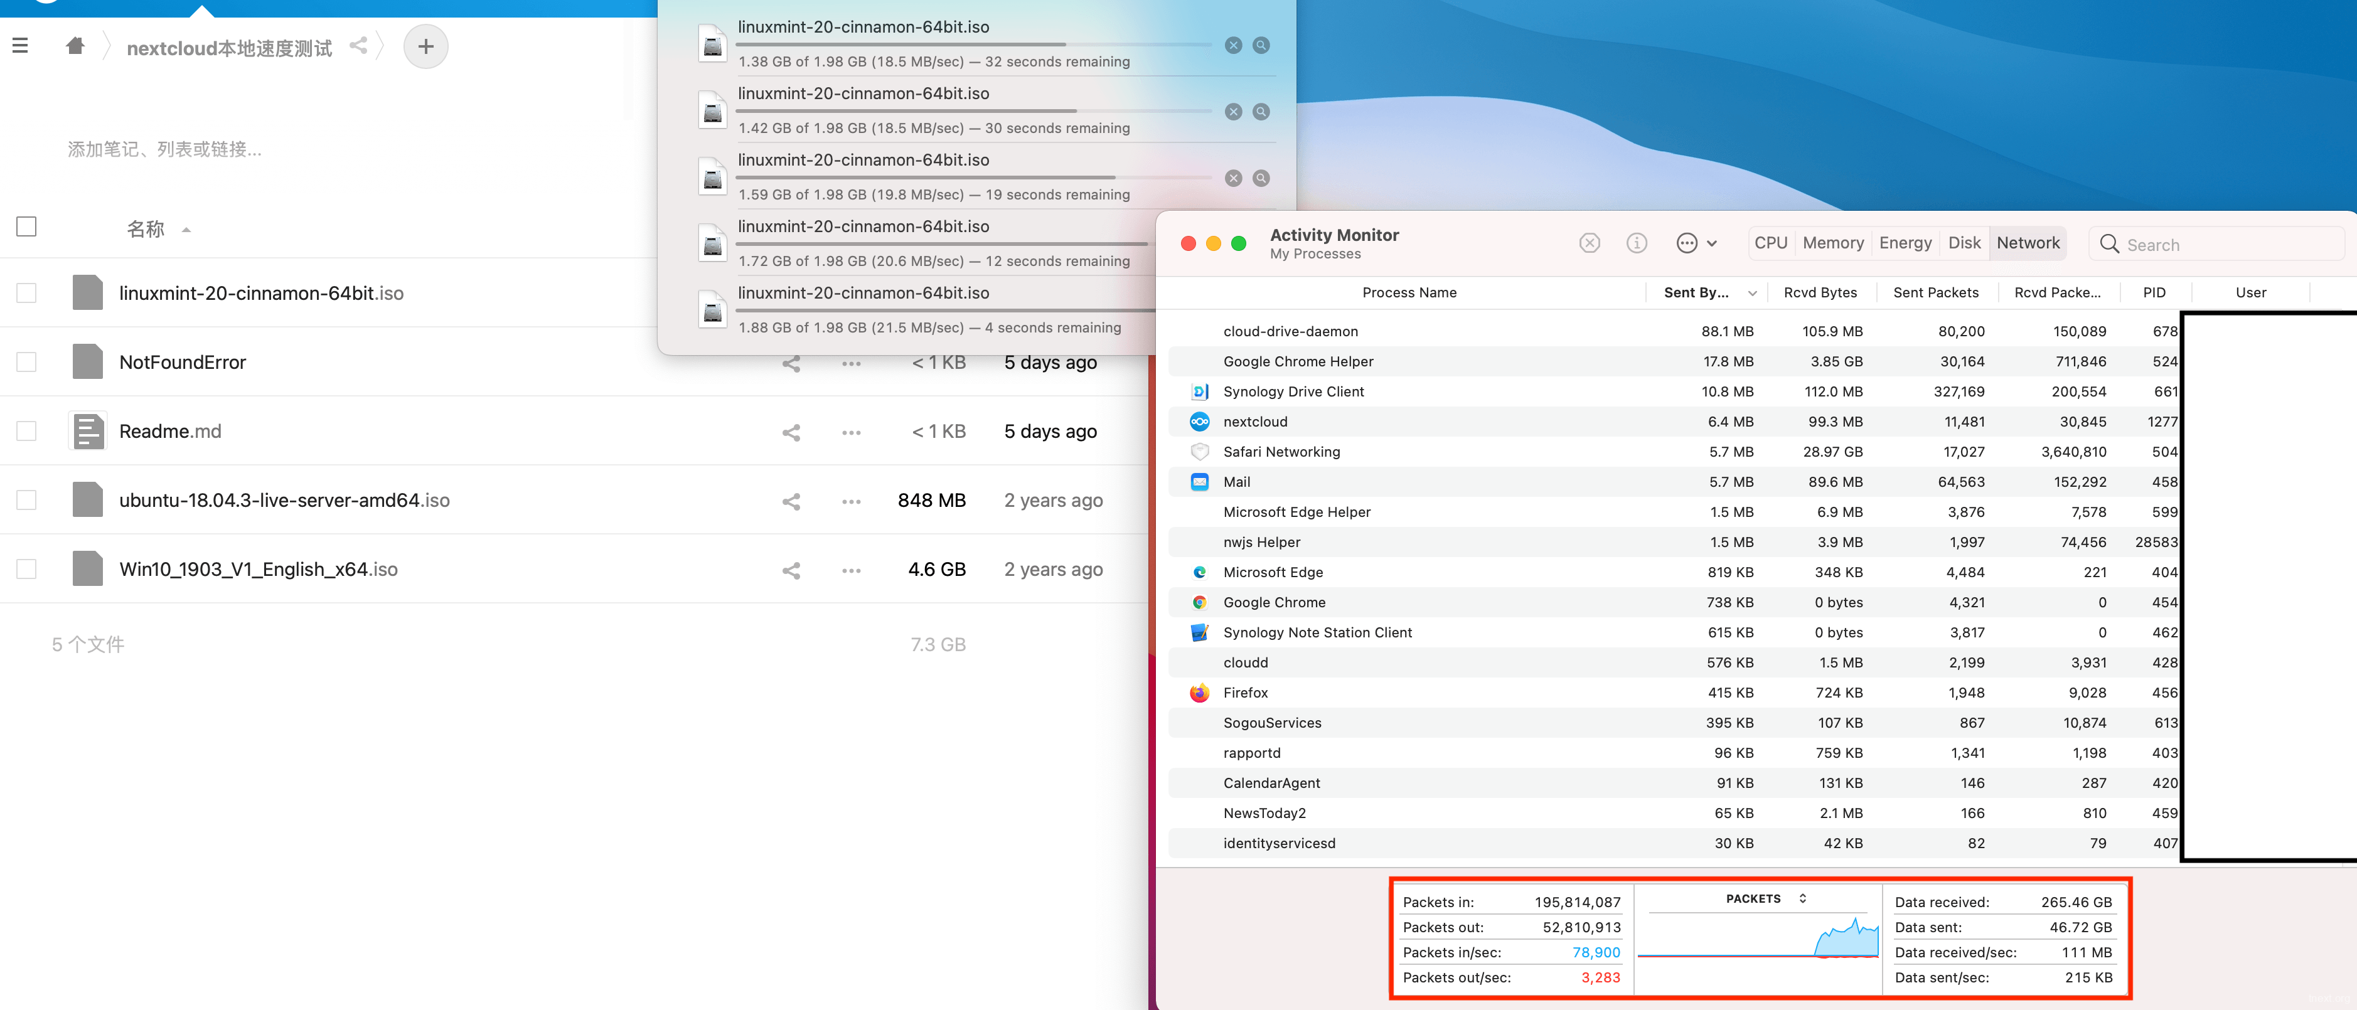This screenshot has width=2357, height=1010.
Task: Share the Win10_1903 ISO file
Action: 791,570
